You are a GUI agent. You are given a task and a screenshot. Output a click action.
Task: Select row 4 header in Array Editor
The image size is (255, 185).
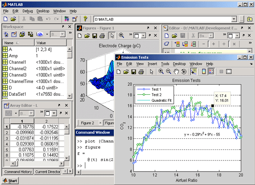[x=7, y=144]
